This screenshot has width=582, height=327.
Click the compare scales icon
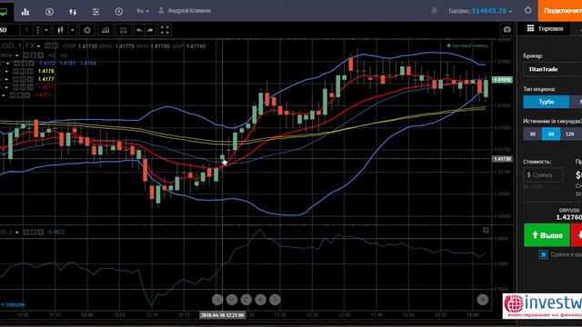tap(124, 30)
